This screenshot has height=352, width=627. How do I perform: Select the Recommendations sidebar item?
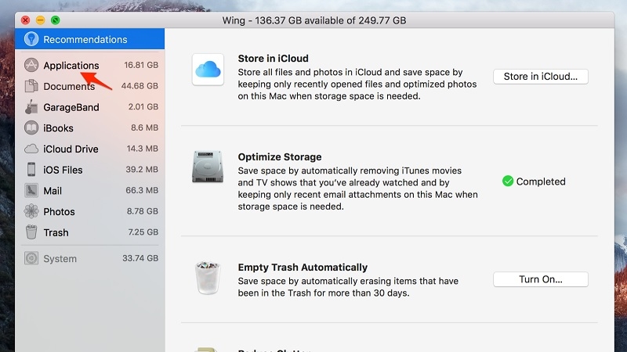pos(90,39)
